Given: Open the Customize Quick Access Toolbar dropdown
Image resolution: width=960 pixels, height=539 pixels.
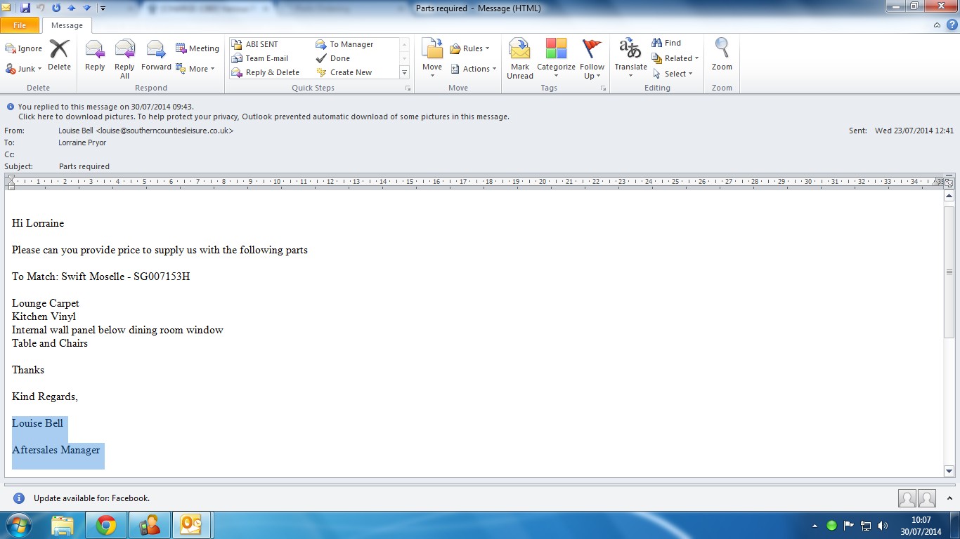Looking at the screenshot, I should [103, 8].
